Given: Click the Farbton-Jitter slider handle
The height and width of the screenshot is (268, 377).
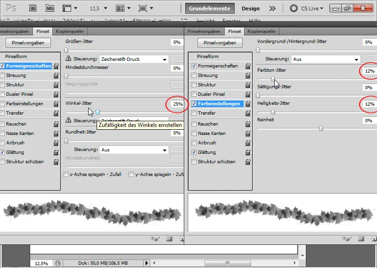Looking at the screenshot, I should 273,79.
